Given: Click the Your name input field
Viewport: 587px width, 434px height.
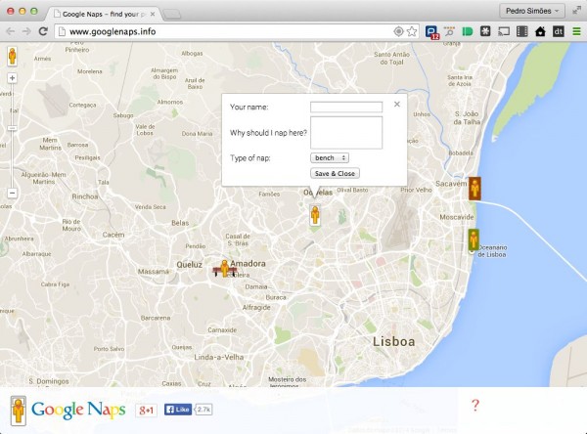Looking at the screenshot, I should (x=346, y=107).
